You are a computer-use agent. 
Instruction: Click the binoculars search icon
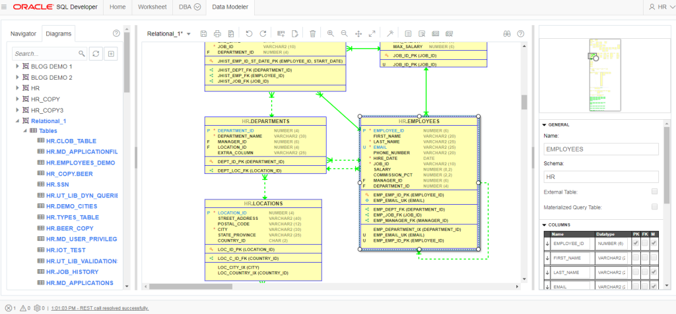click(507, 34)
